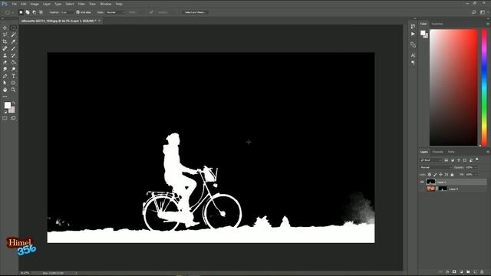
Task: Open the File menu
Action: coord(14,4)
